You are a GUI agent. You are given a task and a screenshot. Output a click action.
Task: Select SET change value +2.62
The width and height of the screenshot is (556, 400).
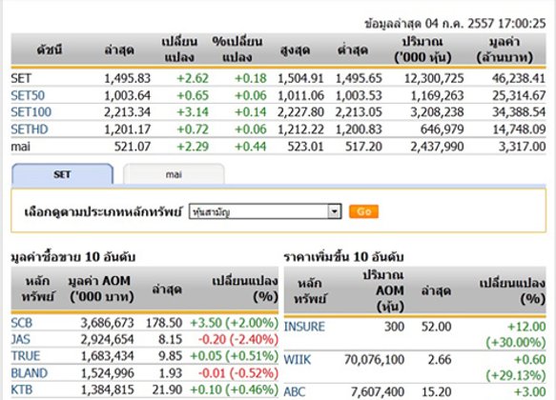pyautogui.click(x=193, y=78)
